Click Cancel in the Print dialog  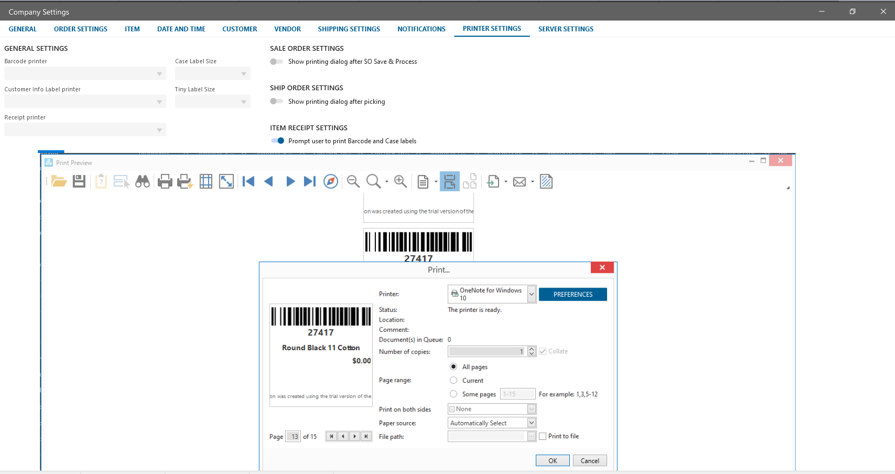[x=590, y=460]
